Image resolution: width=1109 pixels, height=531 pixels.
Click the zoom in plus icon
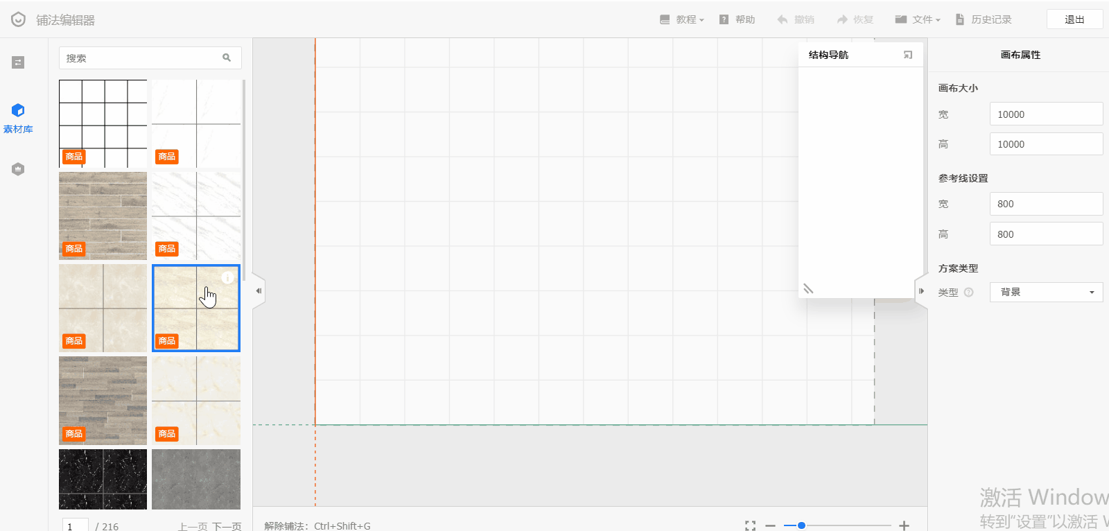click(904, 525)
